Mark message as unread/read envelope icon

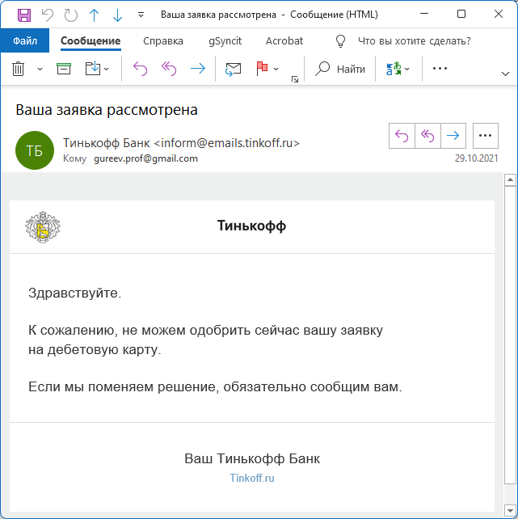(234, 70)
